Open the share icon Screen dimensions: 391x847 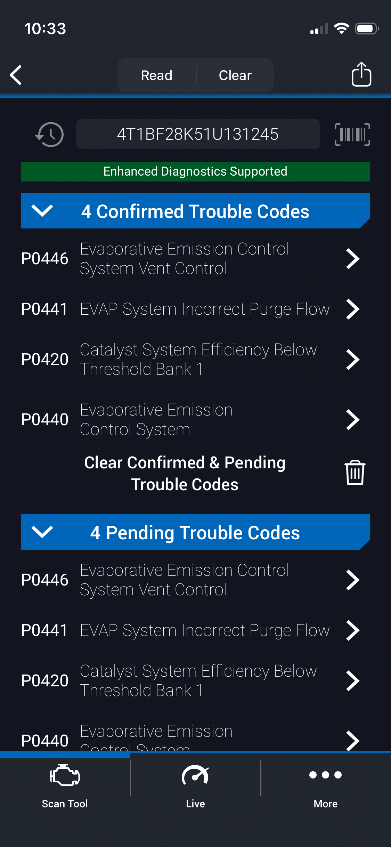(361, 74)
